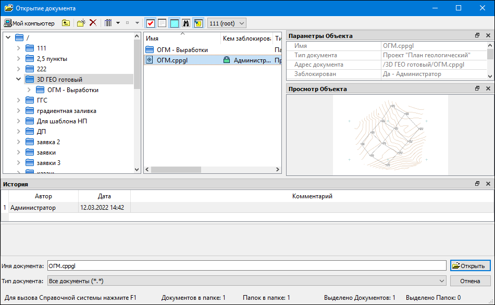Click the ГГС folder icon
The height and width of the screenshot is (305, 495).
click(30, 100)
